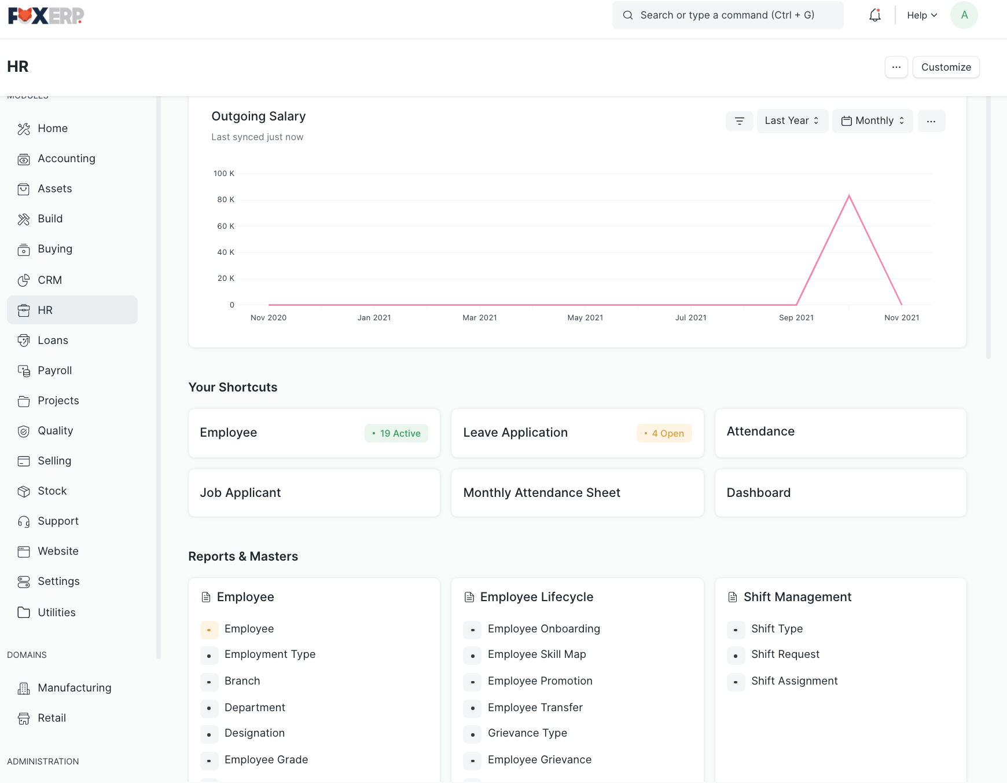Open the notifications bell
The height and width of the screenshot is (783, 1007).
(875, 15)
